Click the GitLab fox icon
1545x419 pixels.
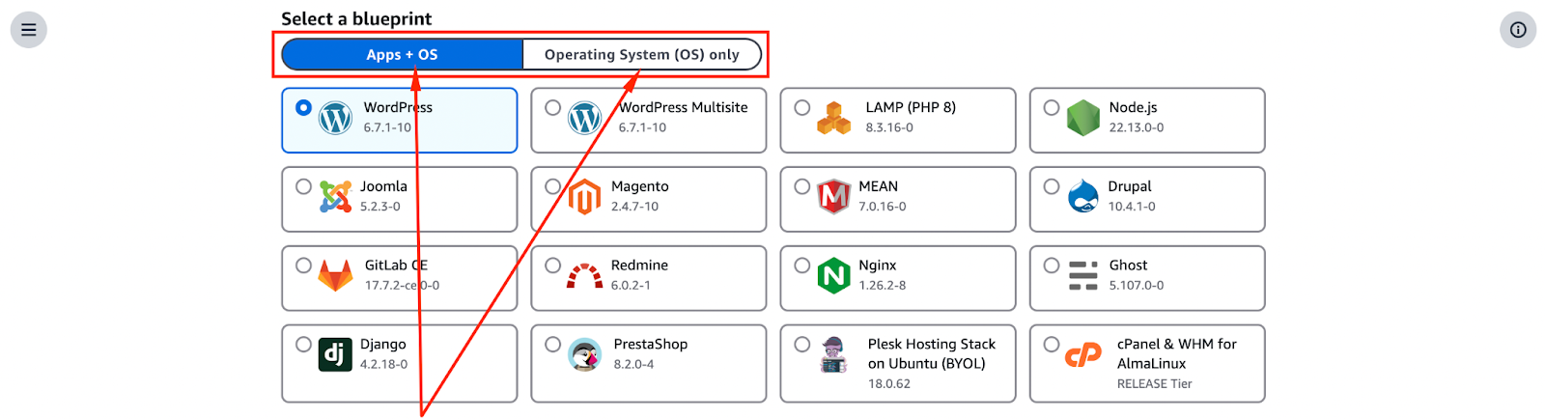(335, 276)
